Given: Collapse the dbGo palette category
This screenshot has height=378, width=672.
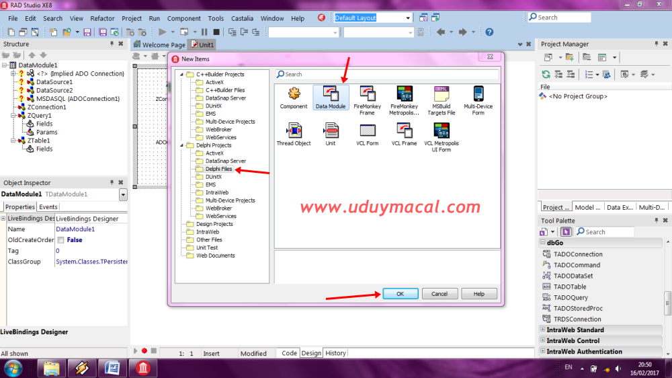Looking at the screenshot, I should [542, 242].
